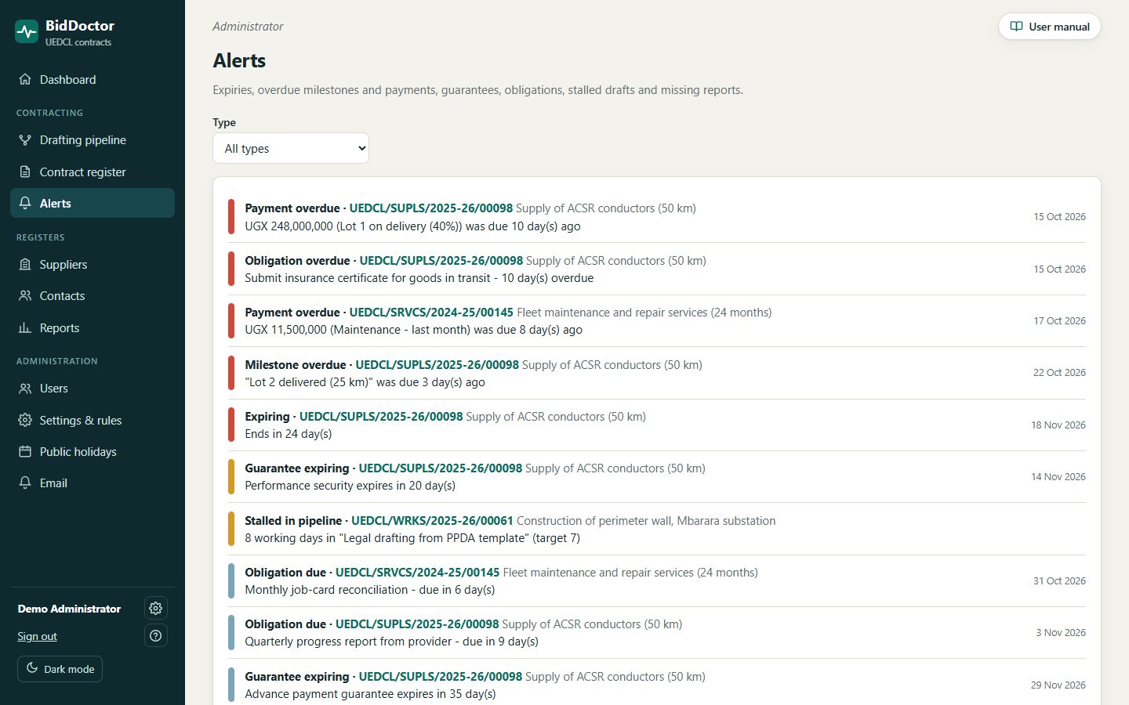
Task: Open the User manual
Action: pos(1049,26)
